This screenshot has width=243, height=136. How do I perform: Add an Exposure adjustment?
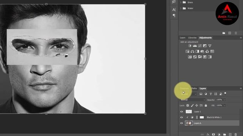[x=205, y=46]
